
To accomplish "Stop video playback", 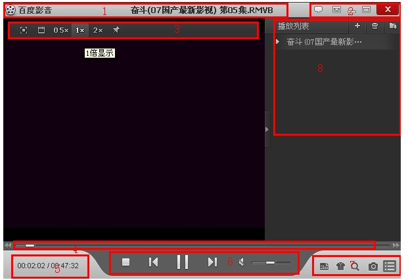I will pos(126,262).
